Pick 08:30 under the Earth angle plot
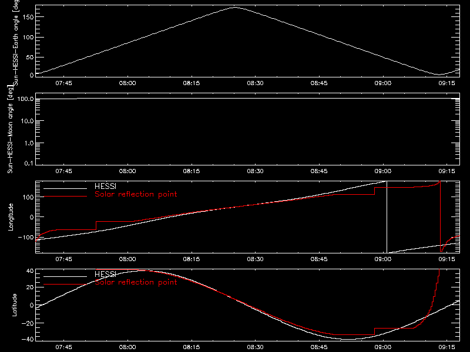 tap(255, 83)
